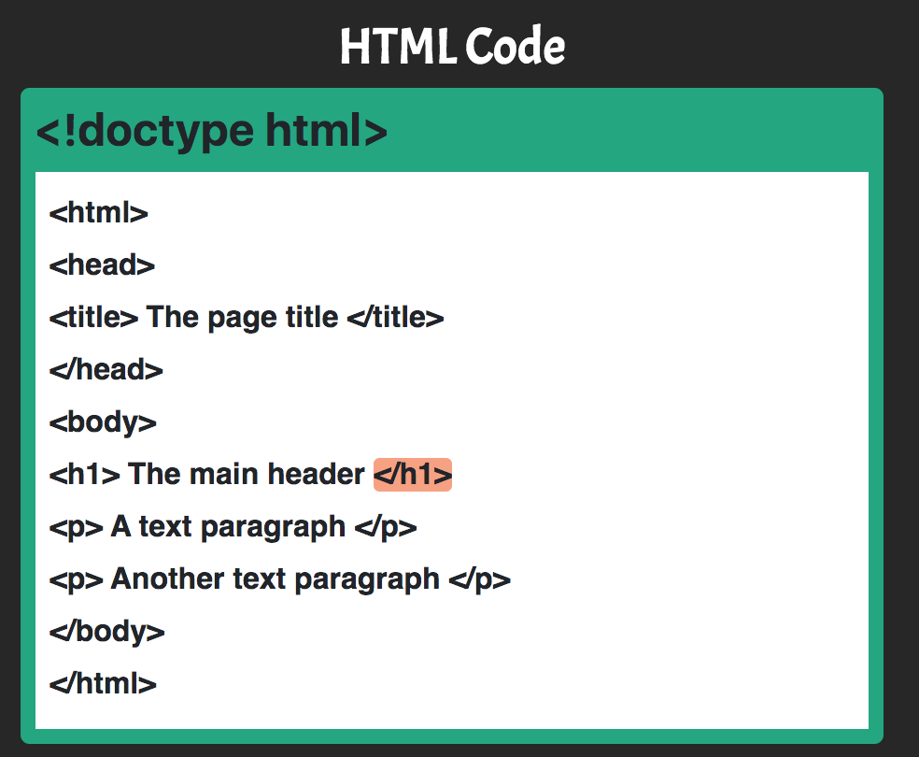Click the closing "</head>" tag line
919x757 pixels.
coord(106,370)
